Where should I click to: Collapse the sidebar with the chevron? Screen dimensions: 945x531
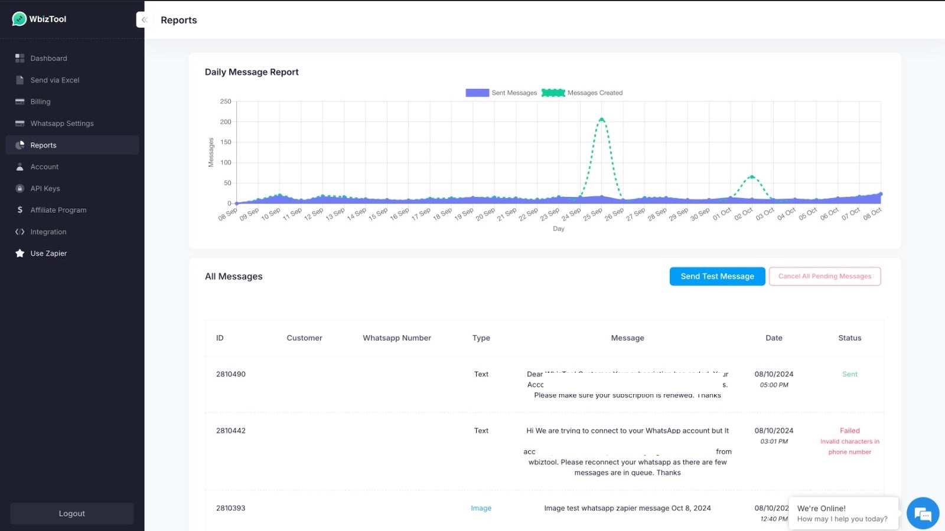(144, 19)
